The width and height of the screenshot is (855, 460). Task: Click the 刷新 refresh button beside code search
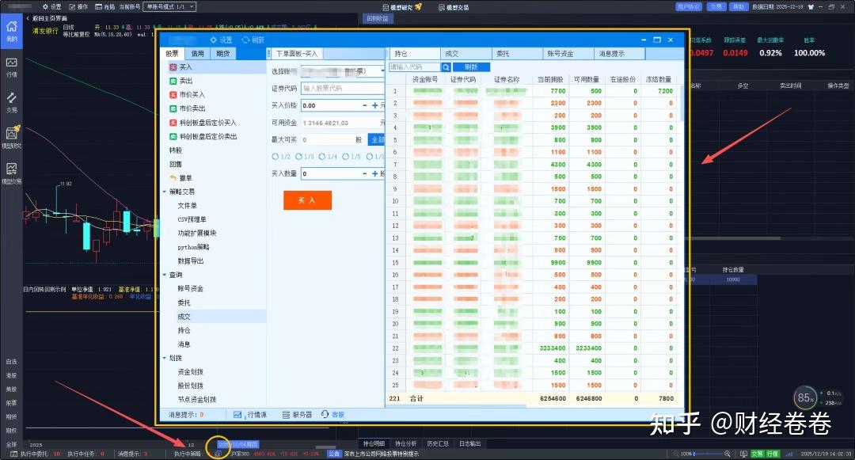click(x=471, y=67)
